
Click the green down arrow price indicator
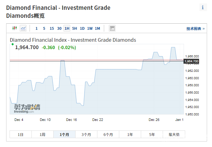[x=12, y=45]
